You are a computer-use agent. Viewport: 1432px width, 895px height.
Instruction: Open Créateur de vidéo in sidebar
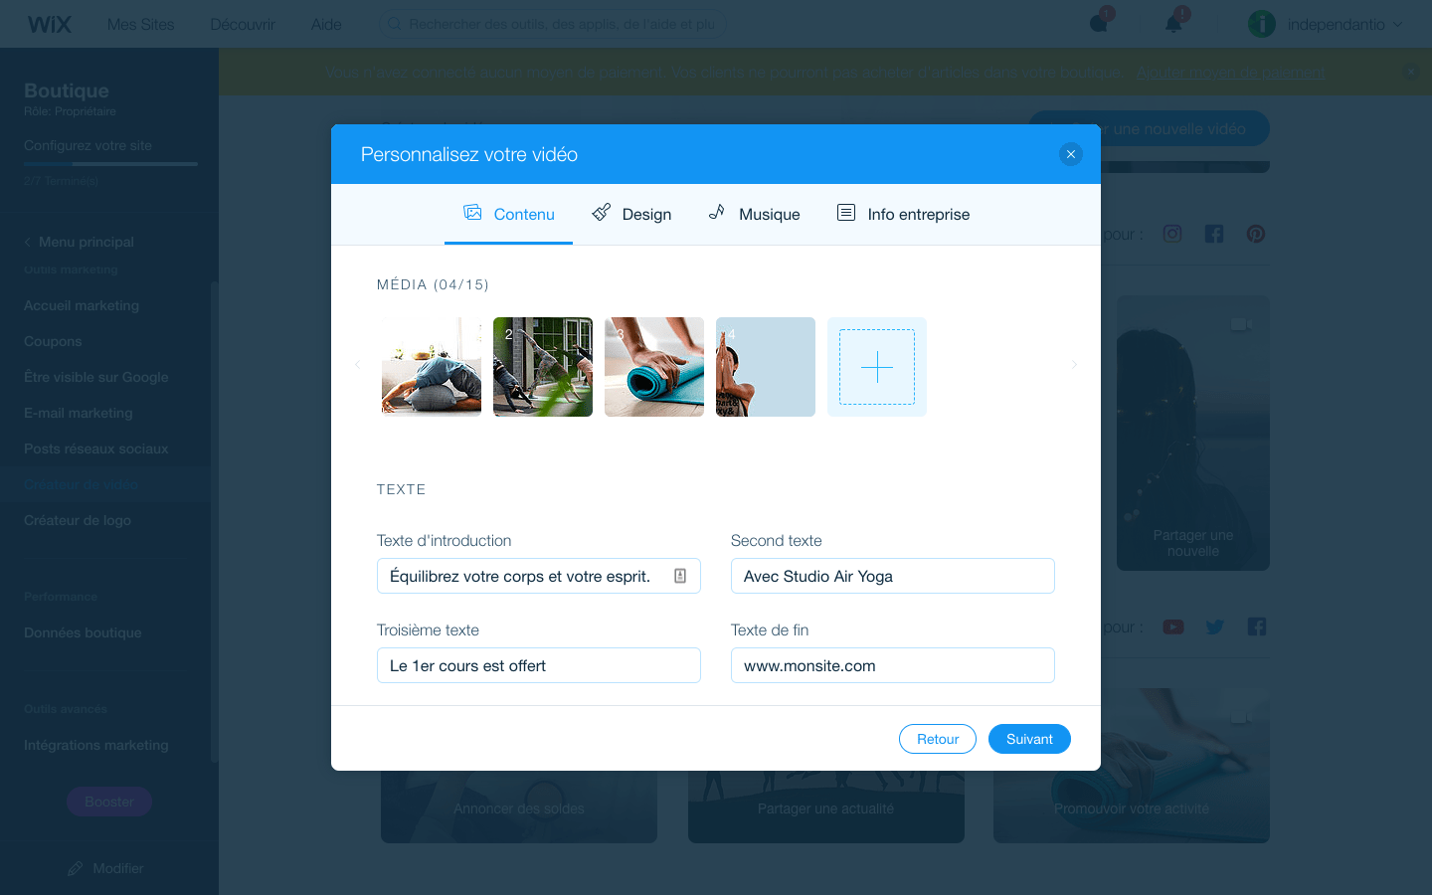pos(81,484)
